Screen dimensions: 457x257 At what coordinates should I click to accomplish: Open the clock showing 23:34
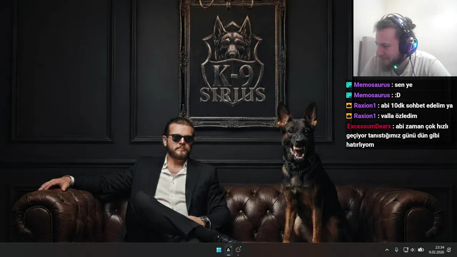(x=436, y=250)
